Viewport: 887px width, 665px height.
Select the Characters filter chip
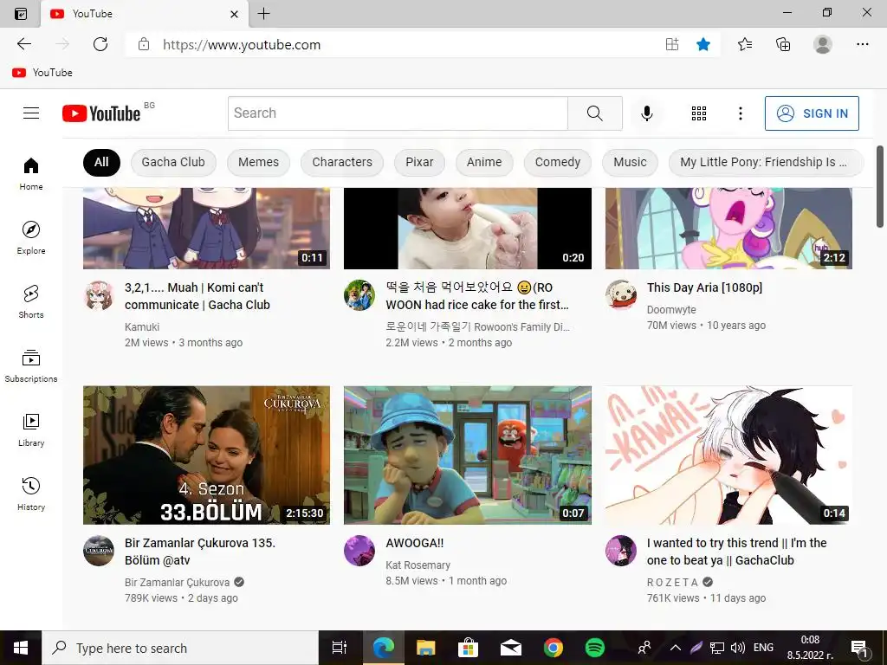click(x=342, y=162)
